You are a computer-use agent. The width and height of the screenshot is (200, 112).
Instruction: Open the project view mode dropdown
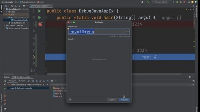coord(6,6)
